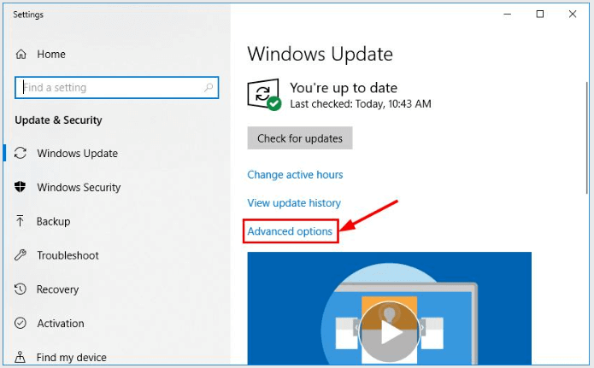Click the Backup upward arrow icon
The width and height of the screenshot is (594, 368).
tap(20, 221)
